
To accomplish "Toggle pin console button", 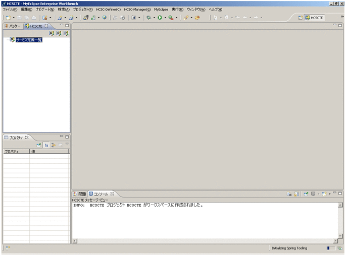I will coord(306,194).
